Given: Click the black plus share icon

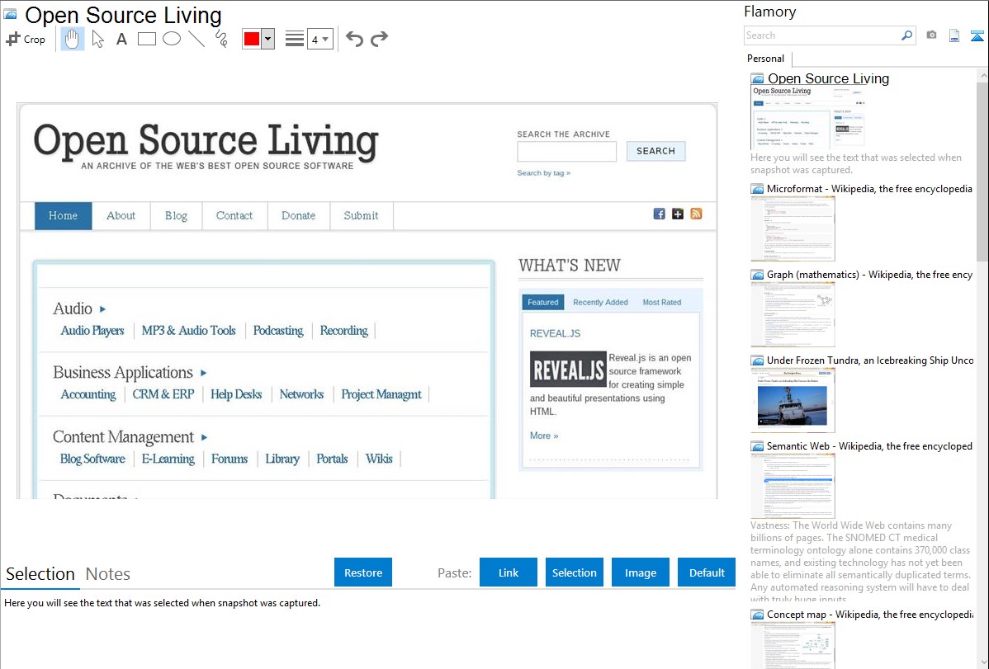Looking at the screenshot, I should (678, 214).
